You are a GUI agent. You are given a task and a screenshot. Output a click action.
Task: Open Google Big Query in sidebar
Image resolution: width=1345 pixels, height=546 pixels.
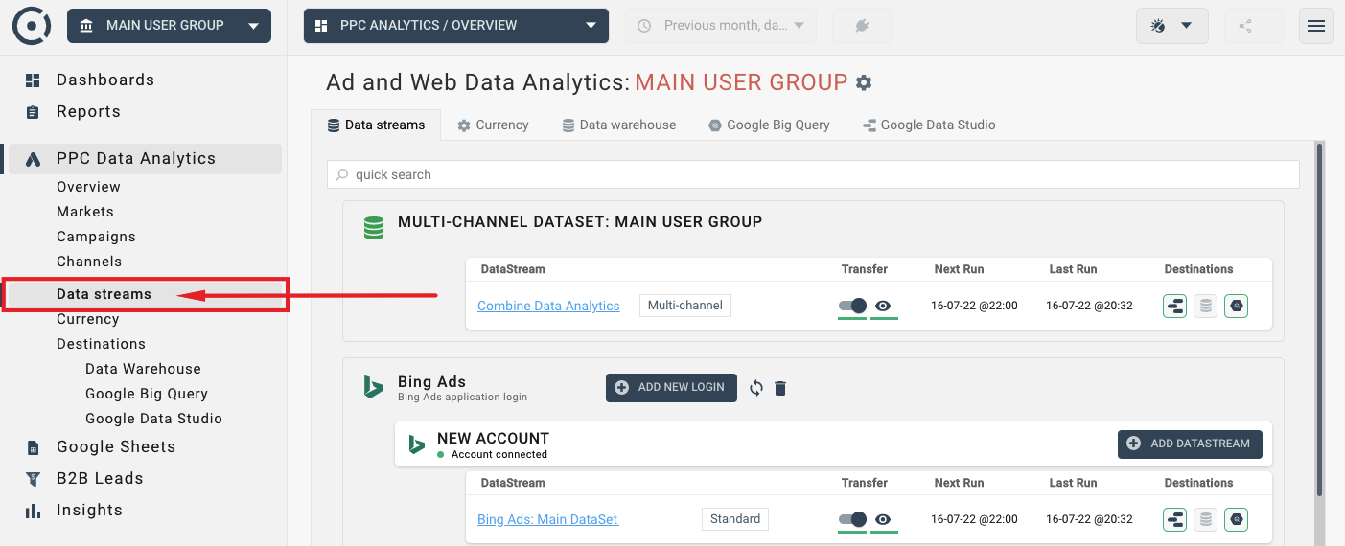pyautogui.click(x=147, y=394)
